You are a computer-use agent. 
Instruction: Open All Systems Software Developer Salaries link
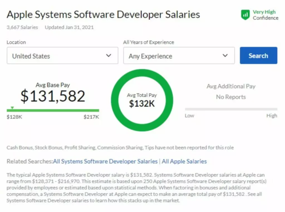pos(105,161)
